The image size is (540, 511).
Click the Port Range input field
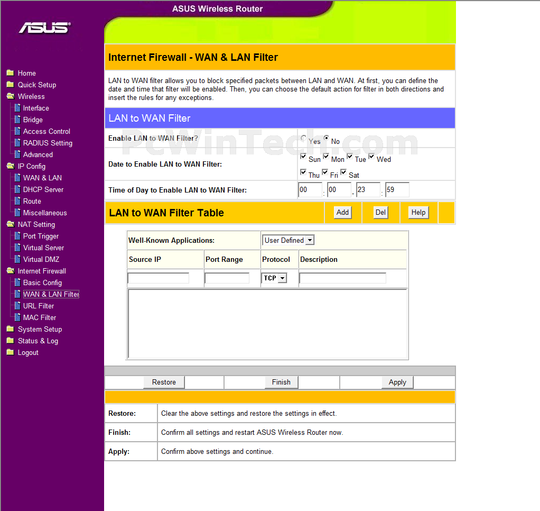pos(227,278)
